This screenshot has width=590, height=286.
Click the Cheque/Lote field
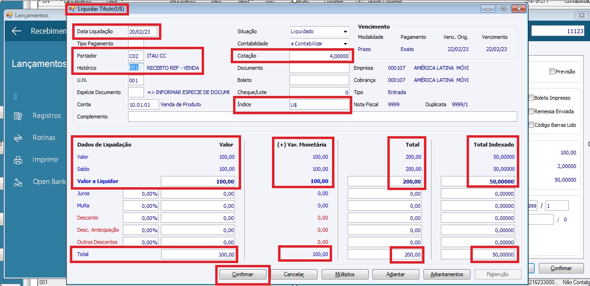click(319, 92)
